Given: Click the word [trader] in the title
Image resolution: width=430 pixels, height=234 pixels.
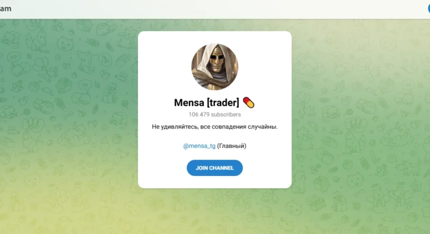Looking at the screenshot, I should click(x=223, y=102).
